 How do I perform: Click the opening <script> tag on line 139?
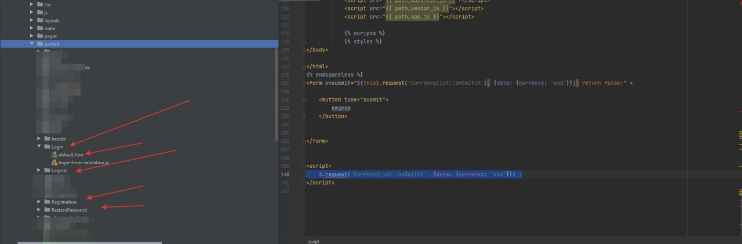coord(319,166)
